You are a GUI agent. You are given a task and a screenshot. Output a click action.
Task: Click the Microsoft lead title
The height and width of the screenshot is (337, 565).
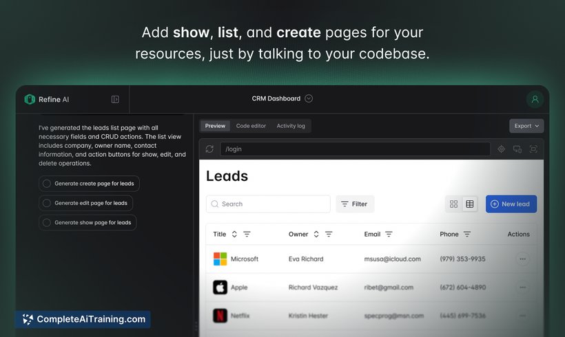[x=245, y=259]
